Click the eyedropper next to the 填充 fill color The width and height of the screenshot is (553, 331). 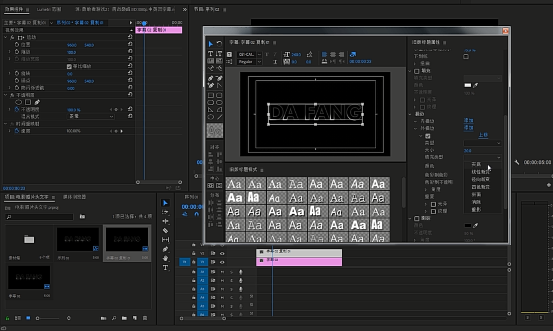(475, 85)
